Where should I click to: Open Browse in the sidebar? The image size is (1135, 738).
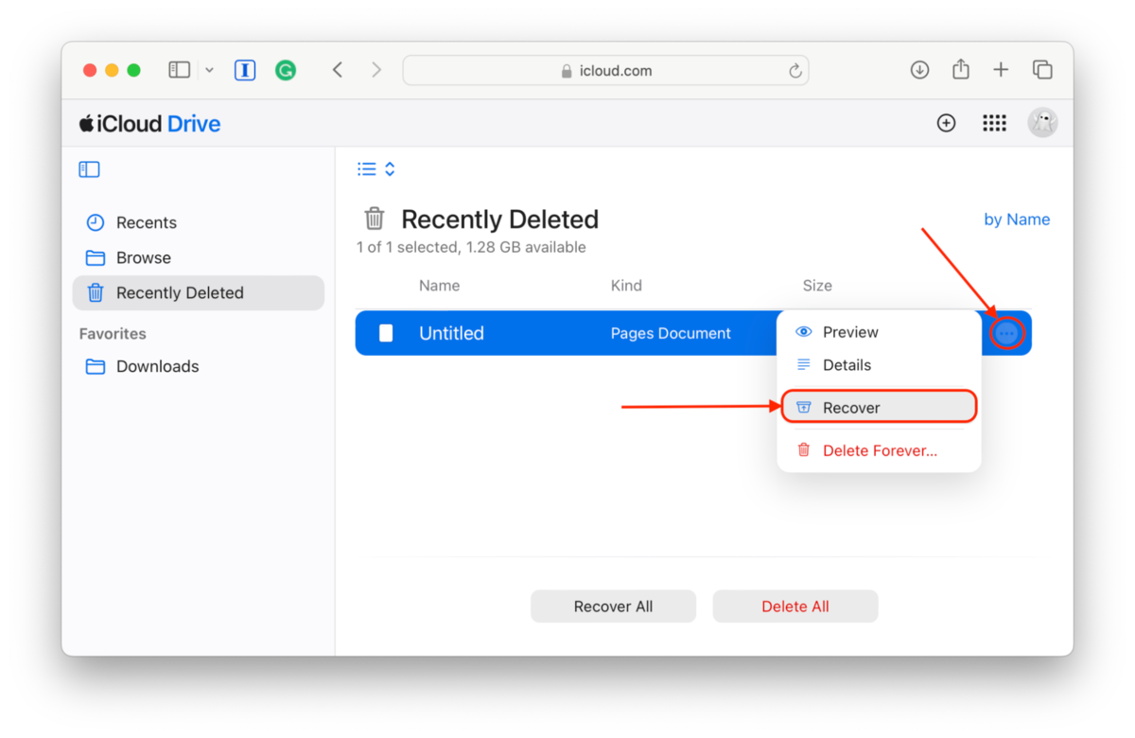pyautogui.click(x=199, y=257)
